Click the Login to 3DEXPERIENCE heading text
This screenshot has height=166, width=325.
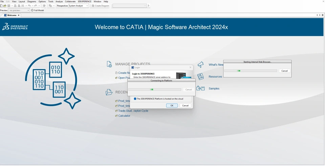[x=143, y=74]
